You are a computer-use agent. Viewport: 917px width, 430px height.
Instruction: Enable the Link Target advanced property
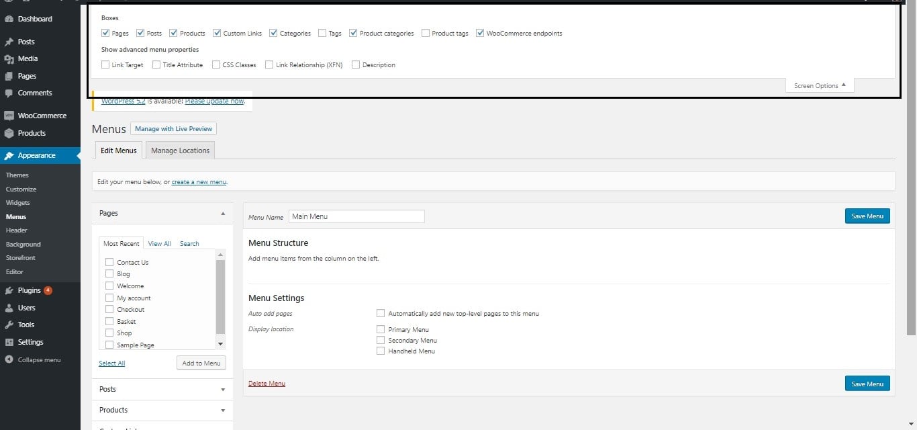105,64
